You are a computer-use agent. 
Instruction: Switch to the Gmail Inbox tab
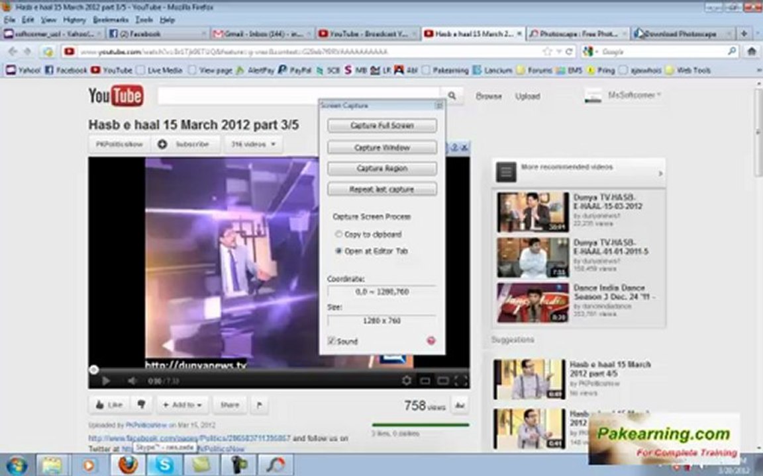click(263, 34)
